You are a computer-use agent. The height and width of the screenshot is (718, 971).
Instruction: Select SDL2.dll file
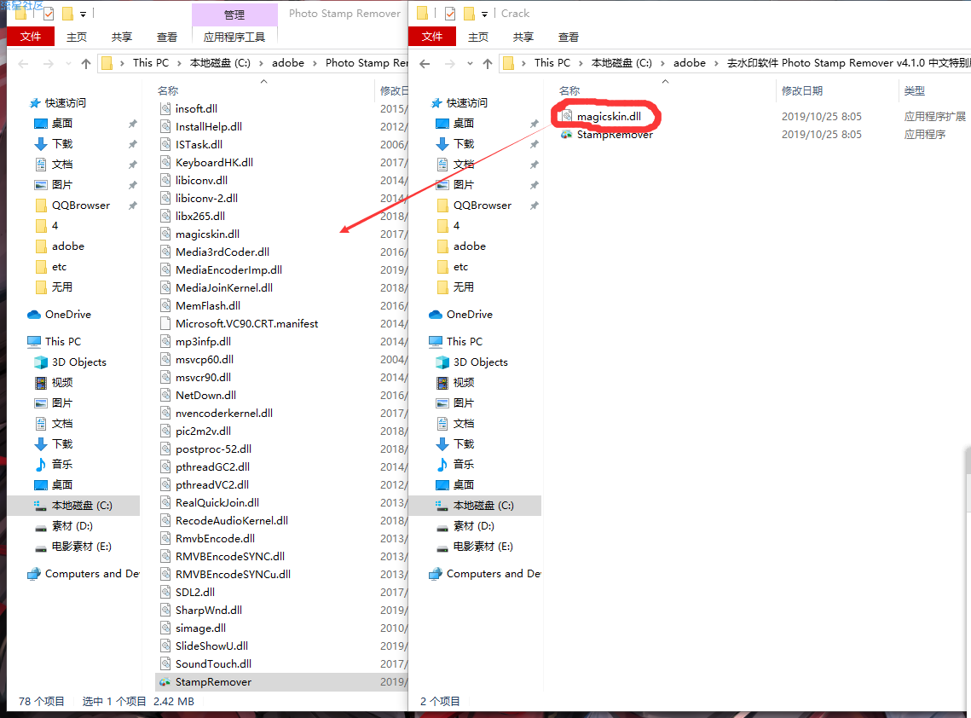click(194, 593)
